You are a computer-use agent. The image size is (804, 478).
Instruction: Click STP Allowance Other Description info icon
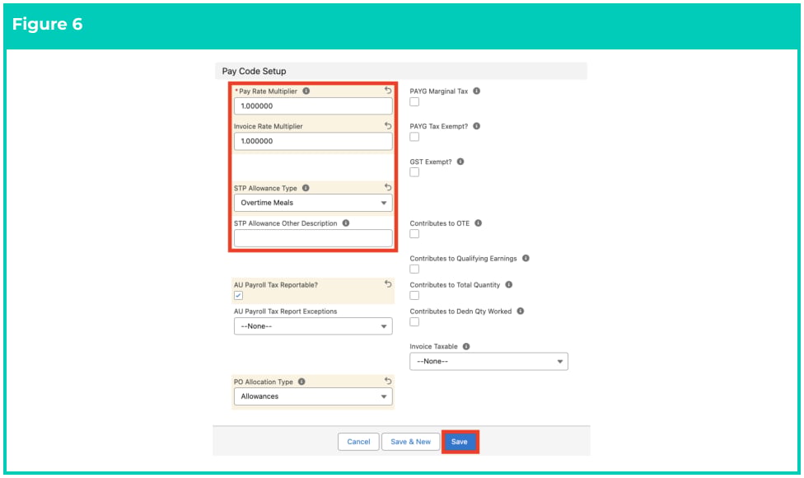346,223
